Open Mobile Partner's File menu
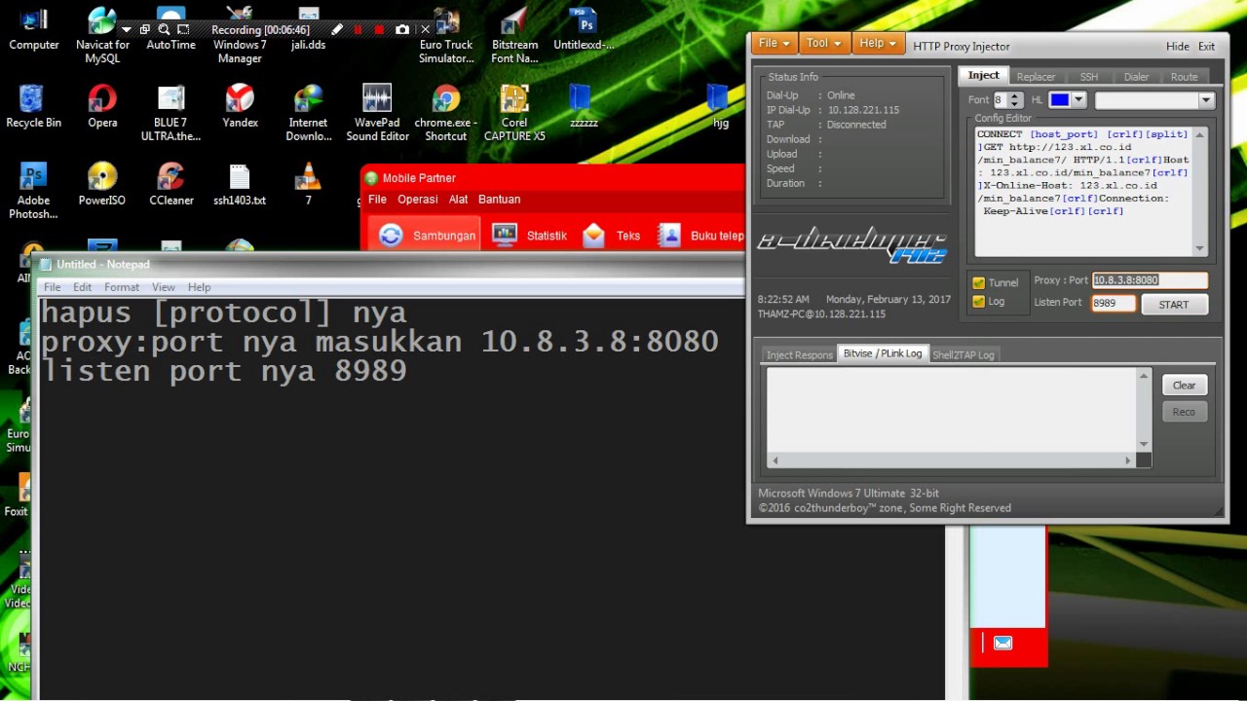This screenshot has width=1247, height=701. pyautogui.click(x=377, y=200)
